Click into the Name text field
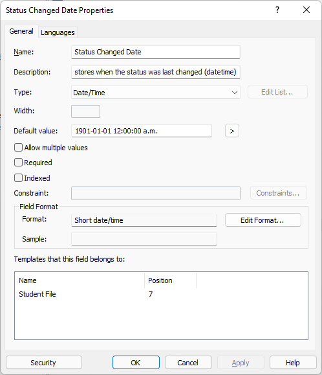This screenshot has width=322, height=375. point(156,52)
